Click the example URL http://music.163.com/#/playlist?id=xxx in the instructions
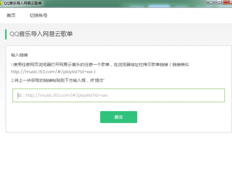 [52, 72]
